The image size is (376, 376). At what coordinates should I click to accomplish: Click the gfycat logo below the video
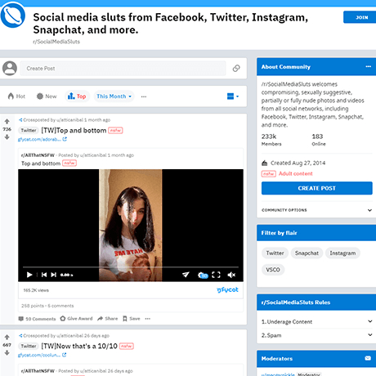point(227,290)
